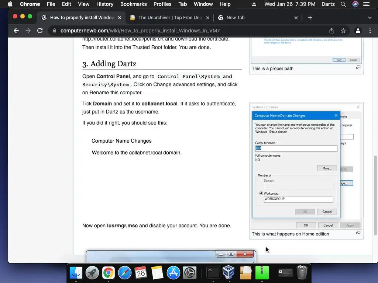The image size is (378, 283).
Task: Expand the tab search chevron
Action: 370,18
